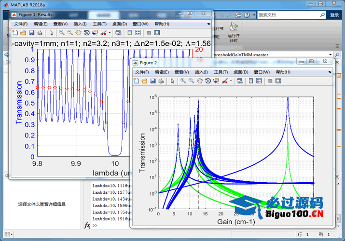Image resolution: width=345 pixels, height=241 pixels.
Task: Insert Legend in Figure 1 toolbar
Action: (138, 33)
